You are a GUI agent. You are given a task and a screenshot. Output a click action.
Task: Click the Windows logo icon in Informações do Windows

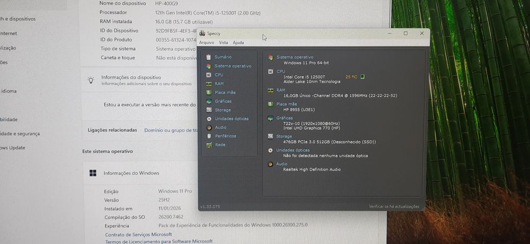point(93,173)
